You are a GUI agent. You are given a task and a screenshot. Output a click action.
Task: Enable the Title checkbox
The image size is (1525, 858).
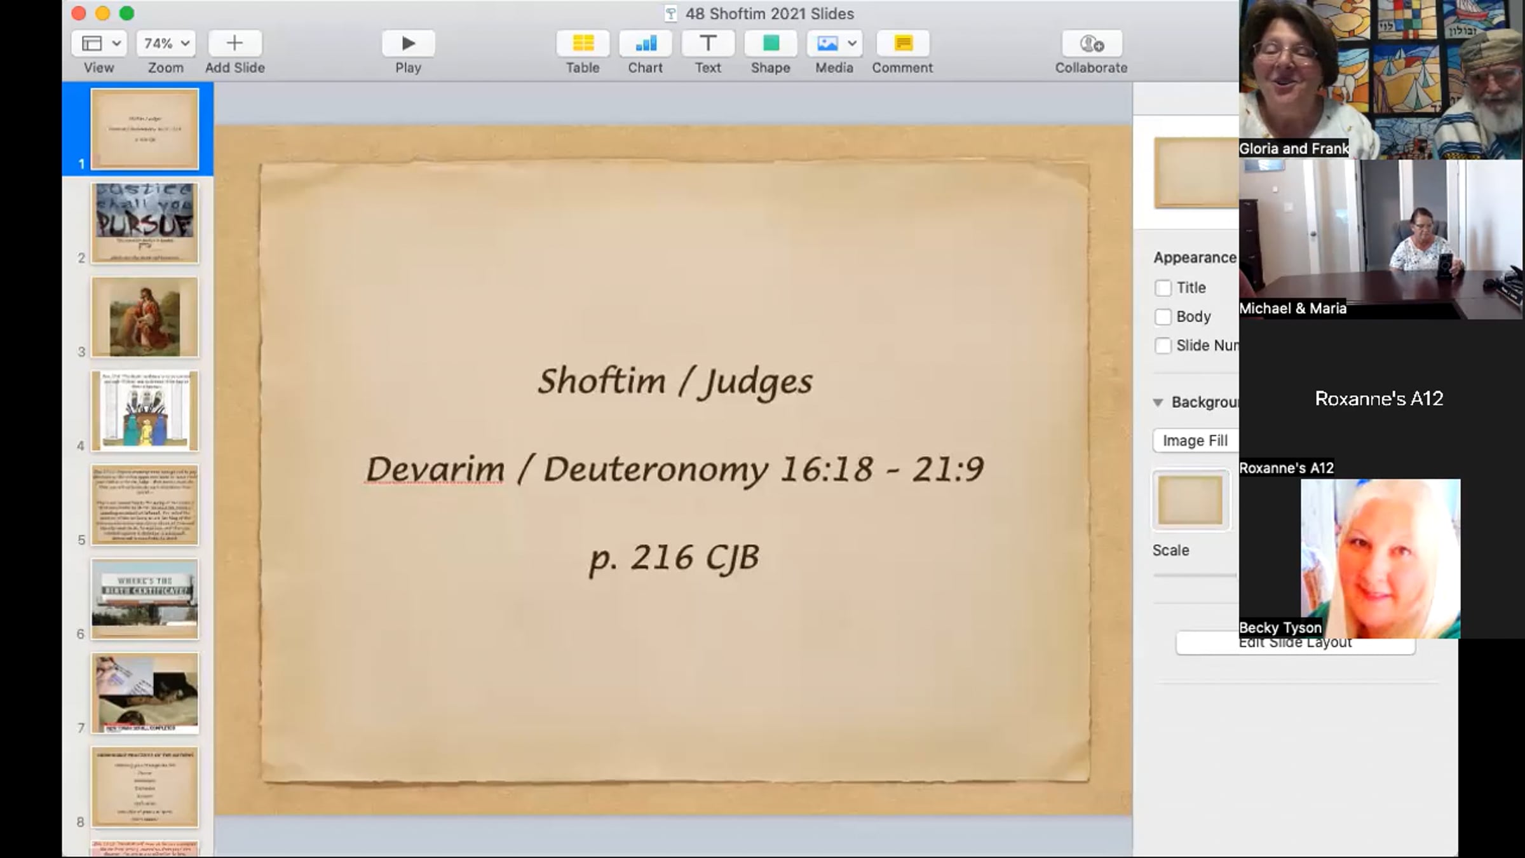pyautogui.click(x=1163, y=288)
